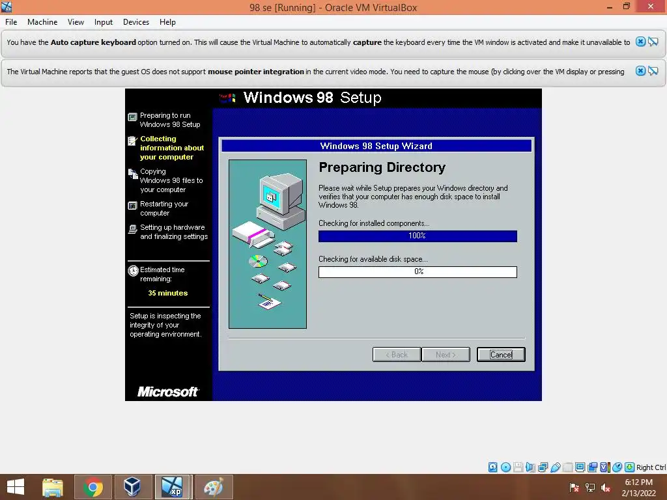Click the shared folders status icon

coord(567,467)
